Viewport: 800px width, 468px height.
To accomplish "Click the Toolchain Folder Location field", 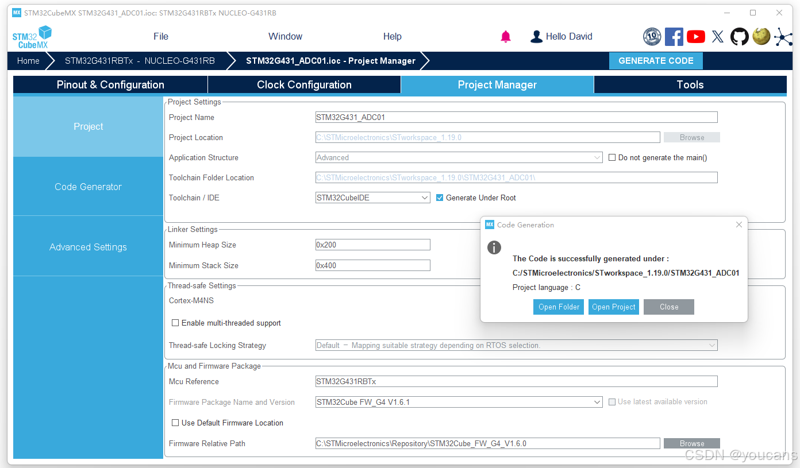I will click(x=516, y=177).
